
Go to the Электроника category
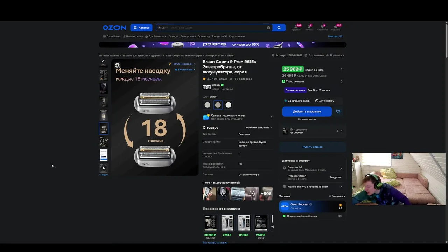pyautogui.click(x=188, y=36)
